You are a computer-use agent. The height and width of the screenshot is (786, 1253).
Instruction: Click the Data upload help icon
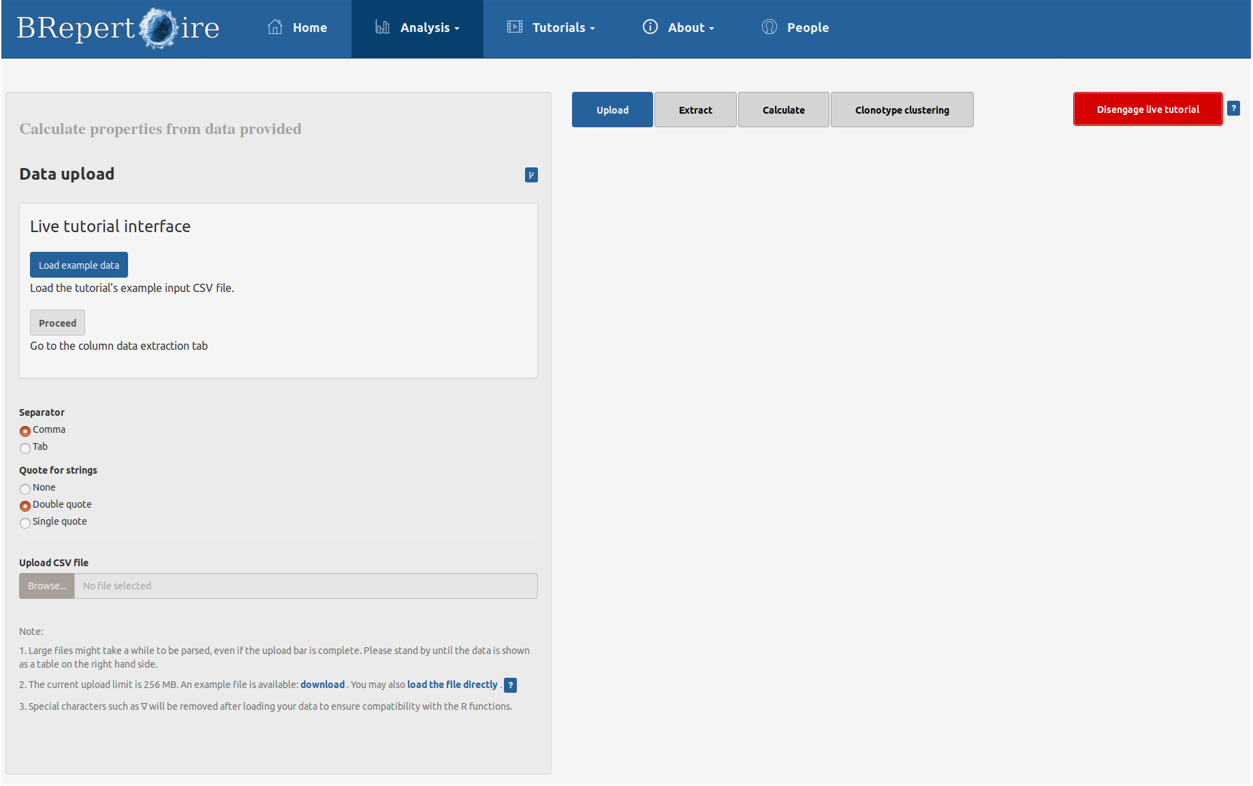click(531, 175)
